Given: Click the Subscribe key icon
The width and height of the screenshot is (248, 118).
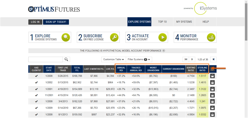Looking at the screenshot, I should [x=114, y=37].
